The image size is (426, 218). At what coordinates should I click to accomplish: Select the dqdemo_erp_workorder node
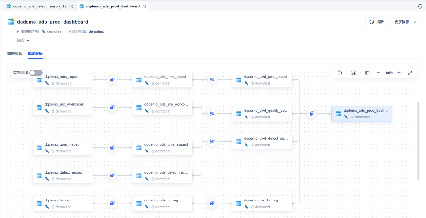[x=62, y=108]
